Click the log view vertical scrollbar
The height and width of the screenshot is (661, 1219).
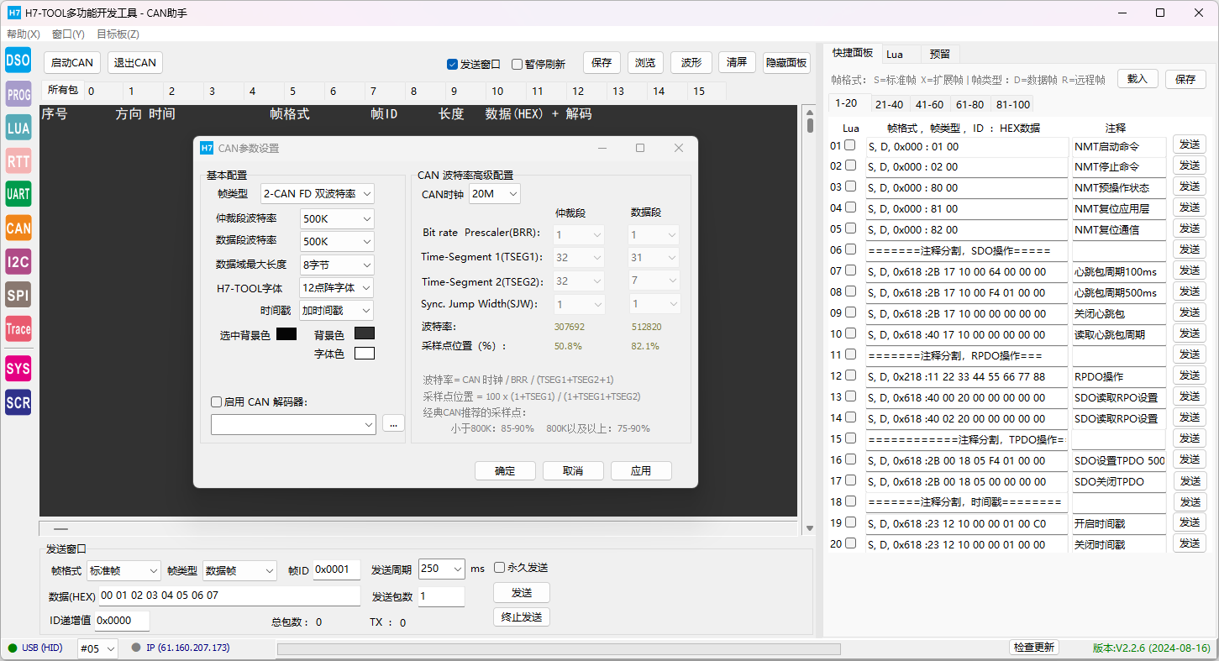pyautogui.click(x=809, y=319)
